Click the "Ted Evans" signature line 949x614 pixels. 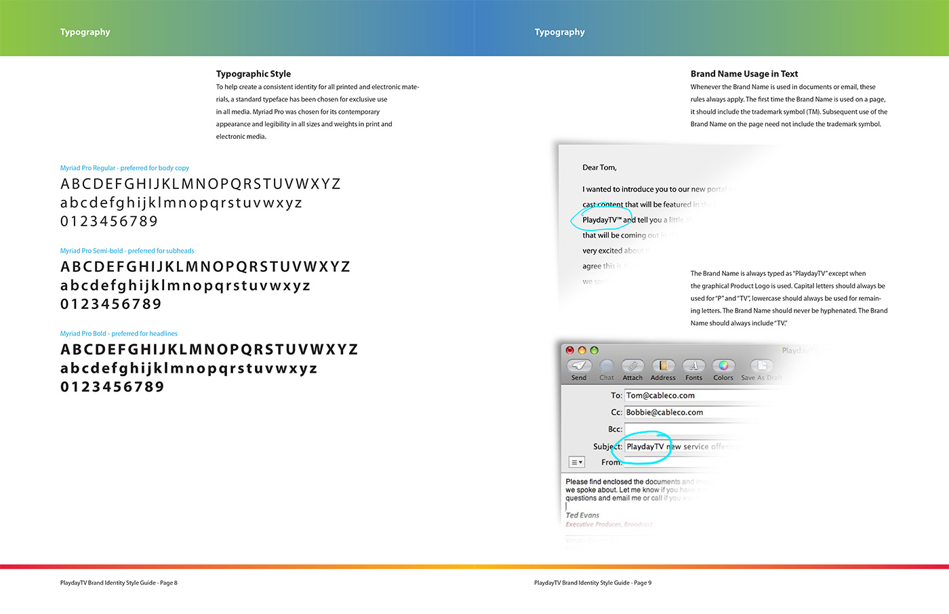click(582, 515)
